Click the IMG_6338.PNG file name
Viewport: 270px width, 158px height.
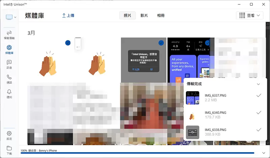[215, 130]
